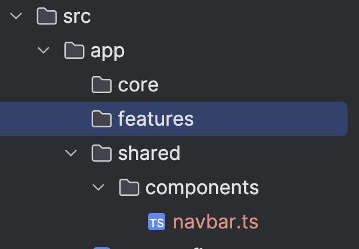Select the shared folder label
Screen dimensions: 359x249
149,153
